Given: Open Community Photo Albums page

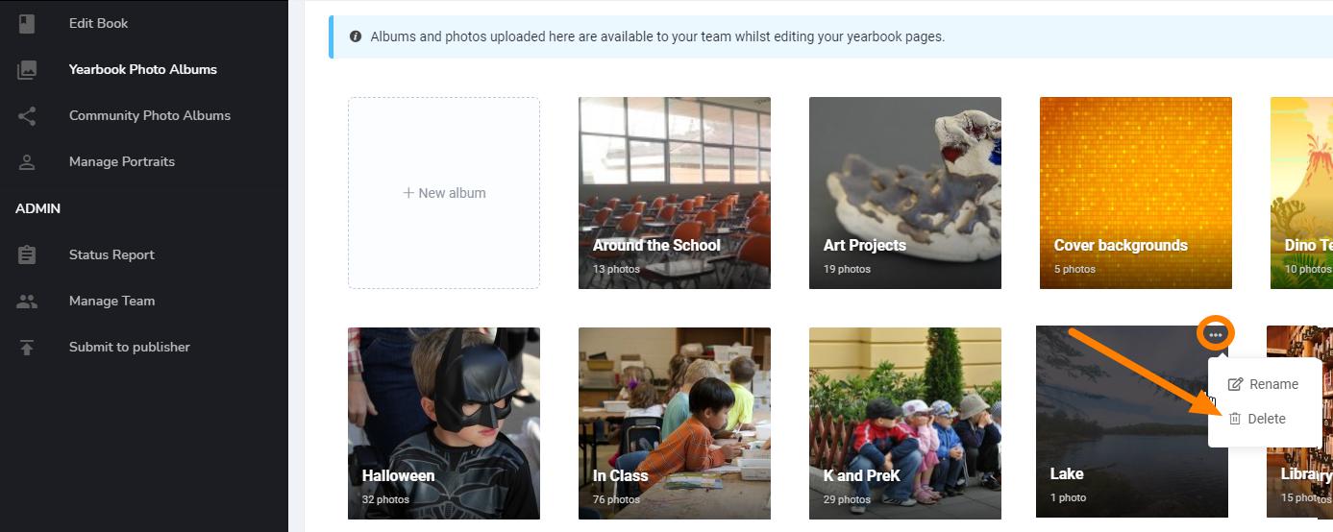Looking at the screenshot, I should coord(149,115).
